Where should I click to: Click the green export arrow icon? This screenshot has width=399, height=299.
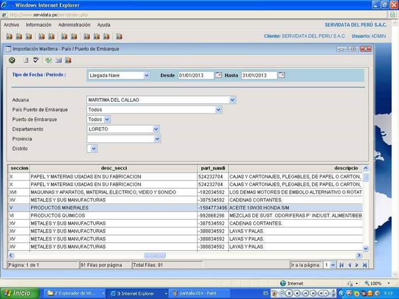(48, 60)
